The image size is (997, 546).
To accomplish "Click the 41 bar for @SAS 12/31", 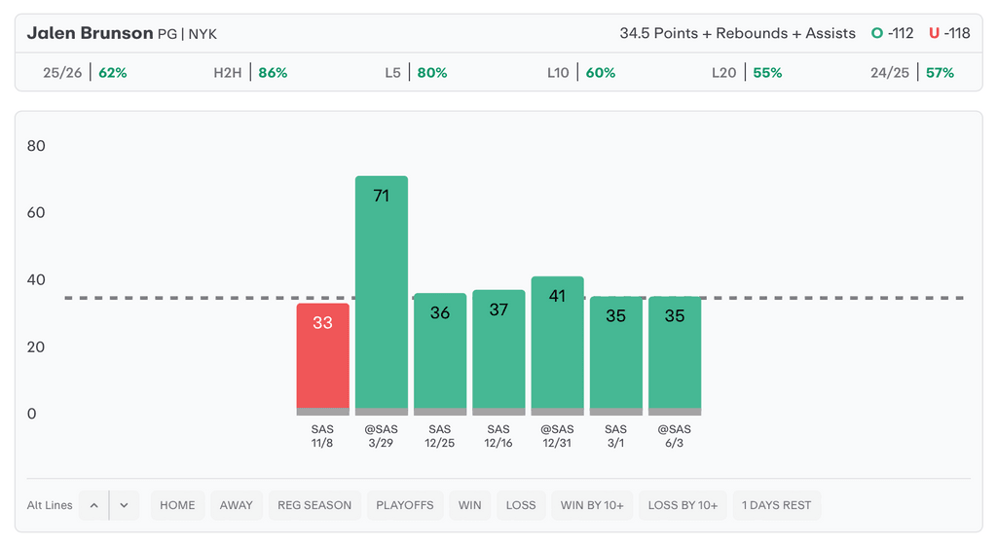I will click(558, 346).
